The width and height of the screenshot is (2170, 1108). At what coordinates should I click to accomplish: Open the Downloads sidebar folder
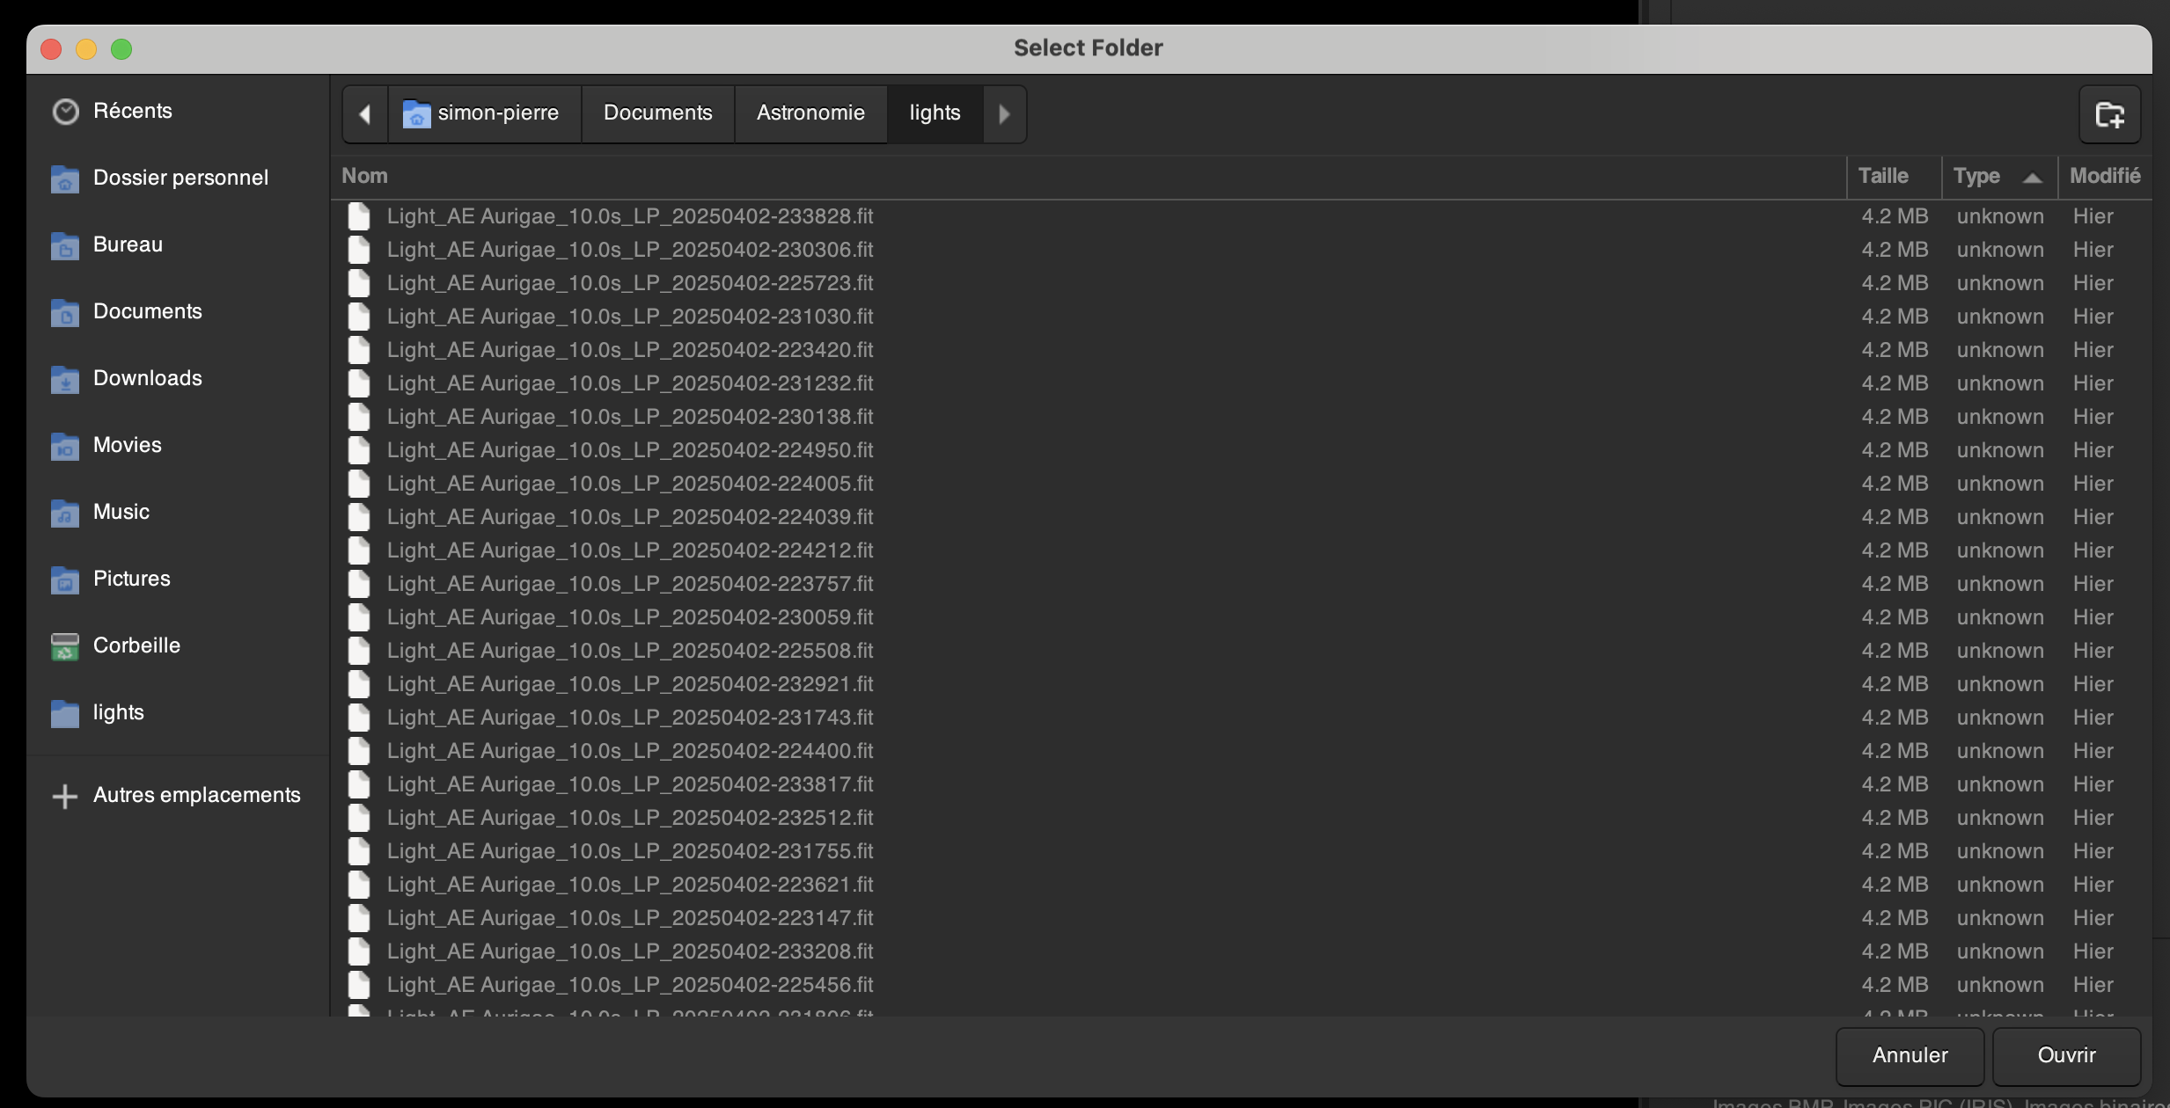(147, 378)
